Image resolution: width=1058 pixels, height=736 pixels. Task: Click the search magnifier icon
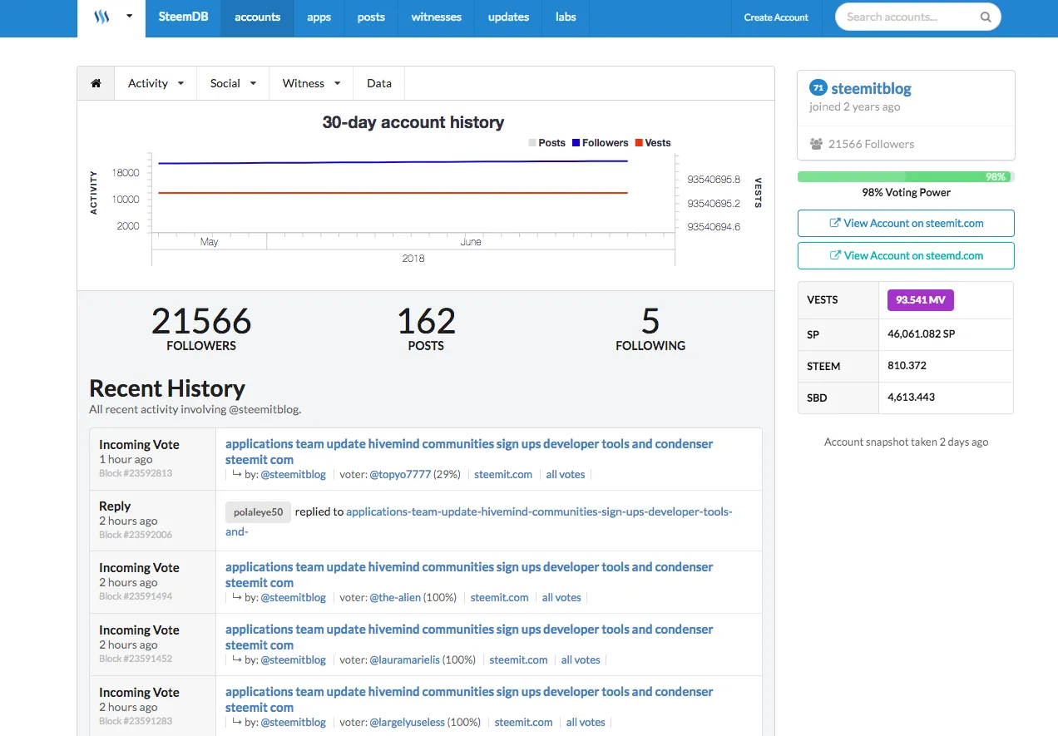coord(986,17)
